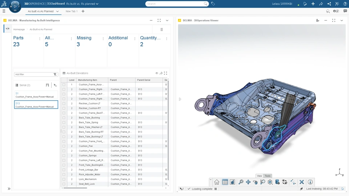Click the search magnifier in top search box
This screenshot has height=196, width=349.
(205, 4)
